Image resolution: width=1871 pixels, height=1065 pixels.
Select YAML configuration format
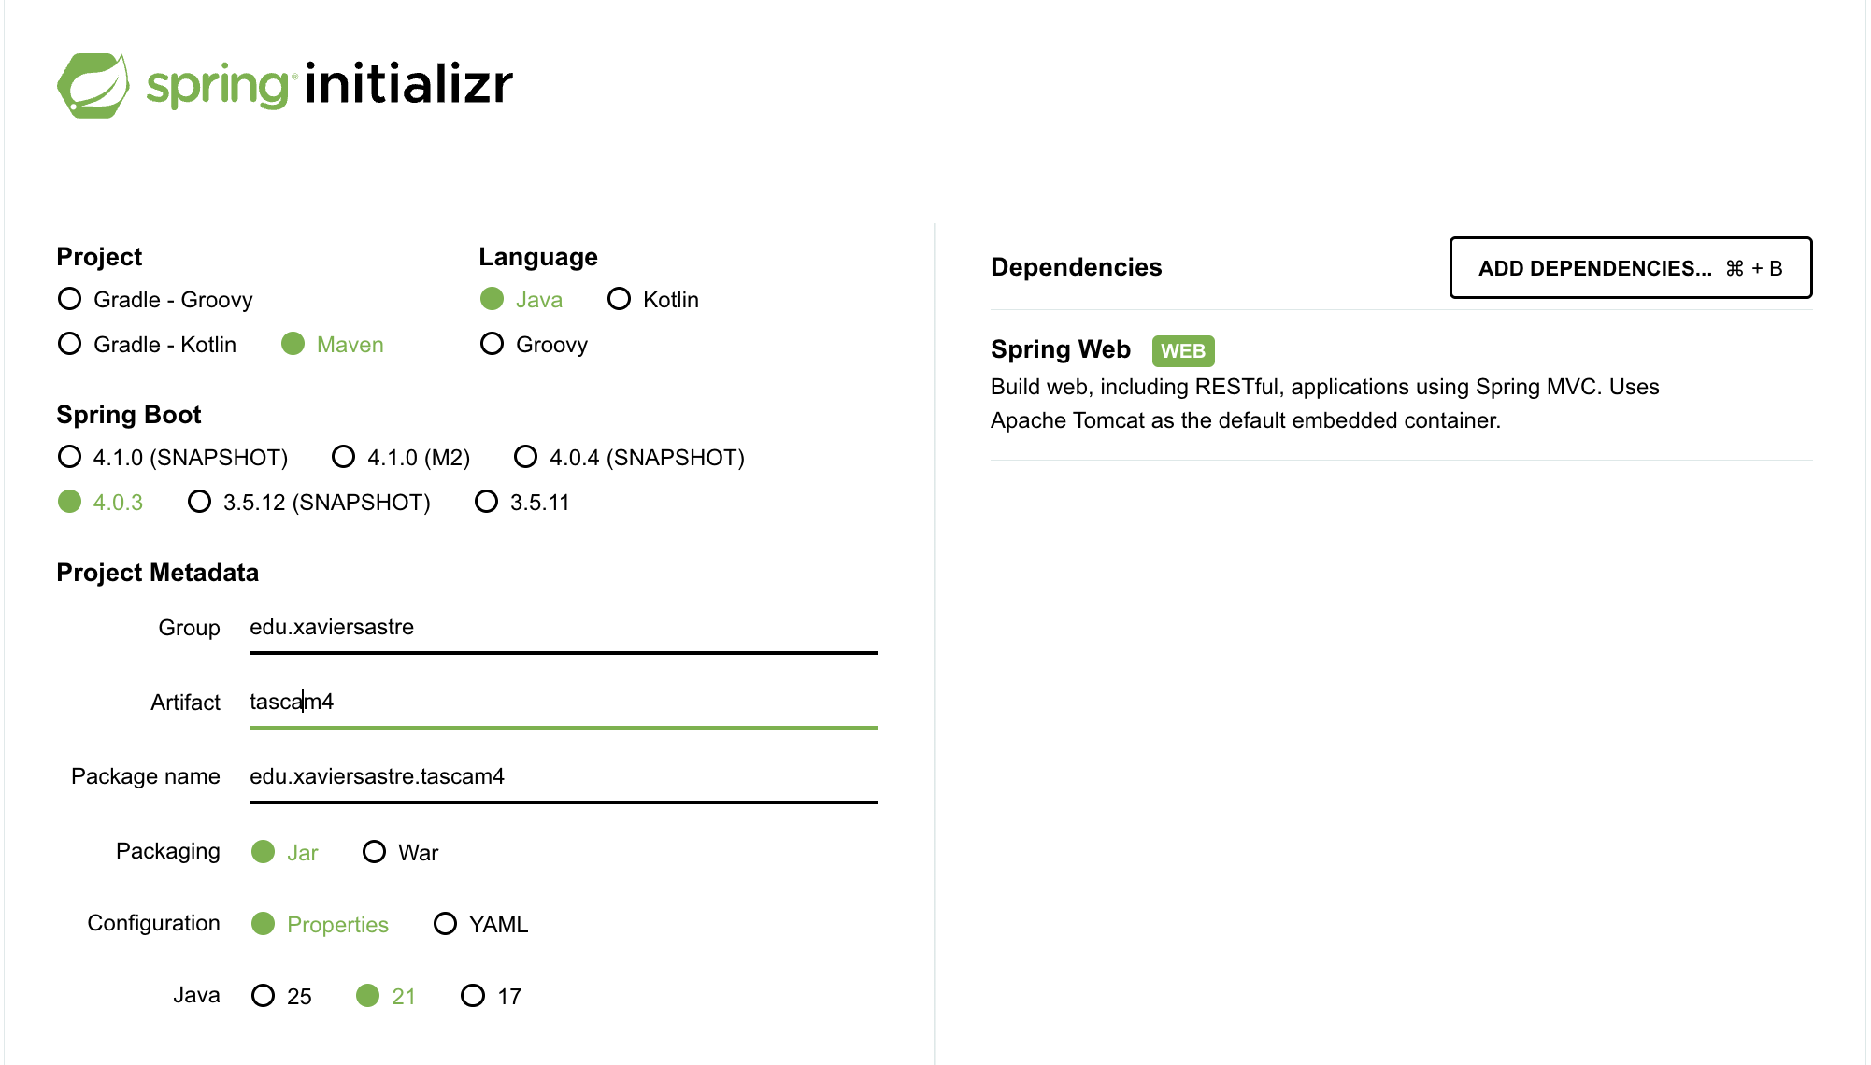[x=446, y=925]
